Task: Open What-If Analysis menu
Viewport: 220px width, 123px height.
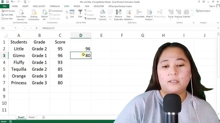Action: coord(149,15)
